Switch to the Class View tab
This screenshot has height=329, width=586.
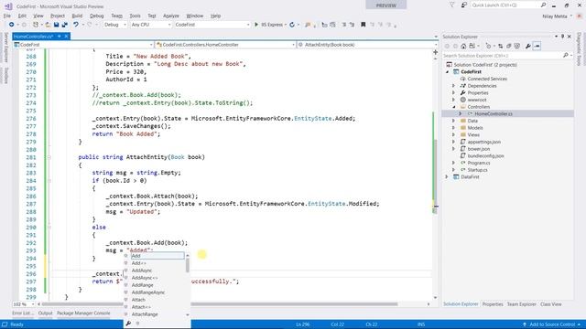[550, 304]
